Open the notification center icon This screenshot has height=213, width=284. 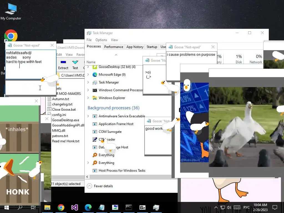point(275,207)
